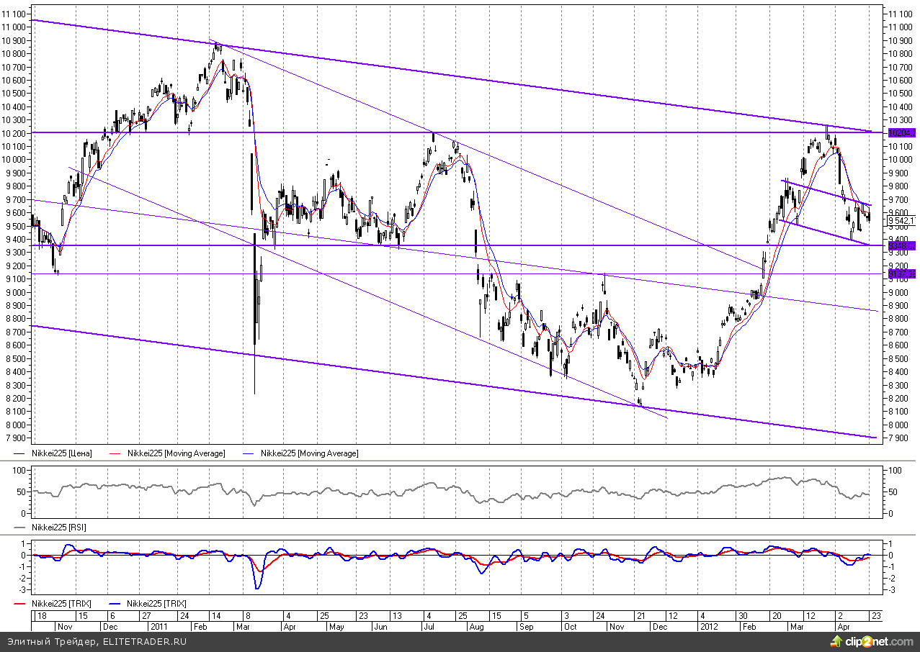
Task: Select the 2012 year marker on time axis
Action: (711, 627)
